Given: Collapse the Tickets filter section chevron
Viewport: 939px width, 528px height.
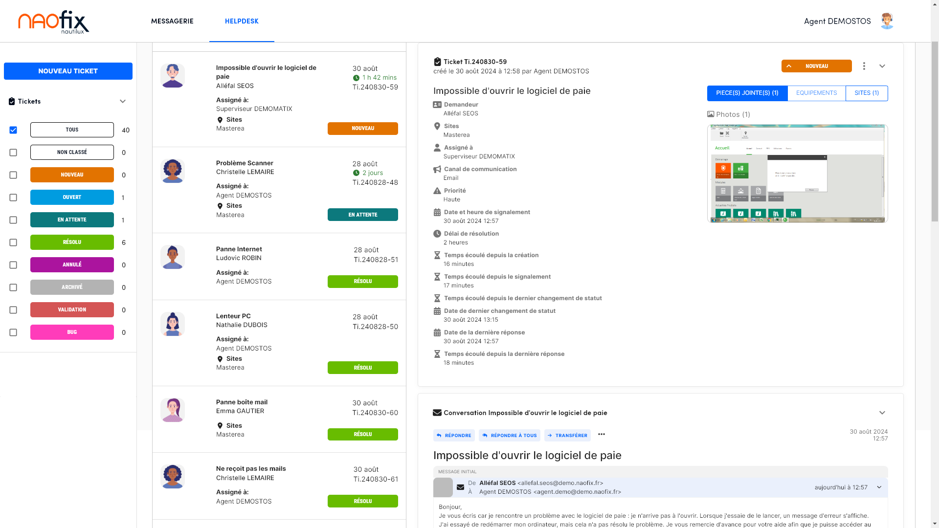Looking at the screenshot, I should click(123, 101).
